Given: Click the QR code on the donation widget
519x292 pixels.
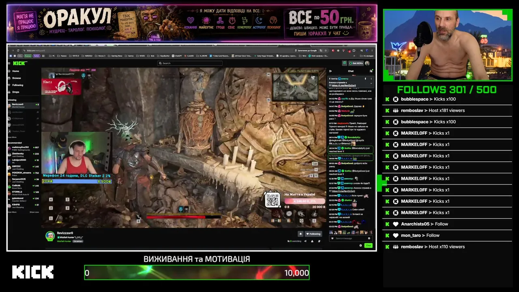Looking at the screenshot, I should 272,200.
